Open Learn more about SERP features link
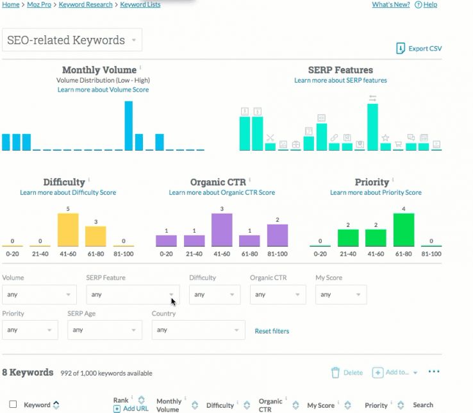 click(x=340, y=80)
